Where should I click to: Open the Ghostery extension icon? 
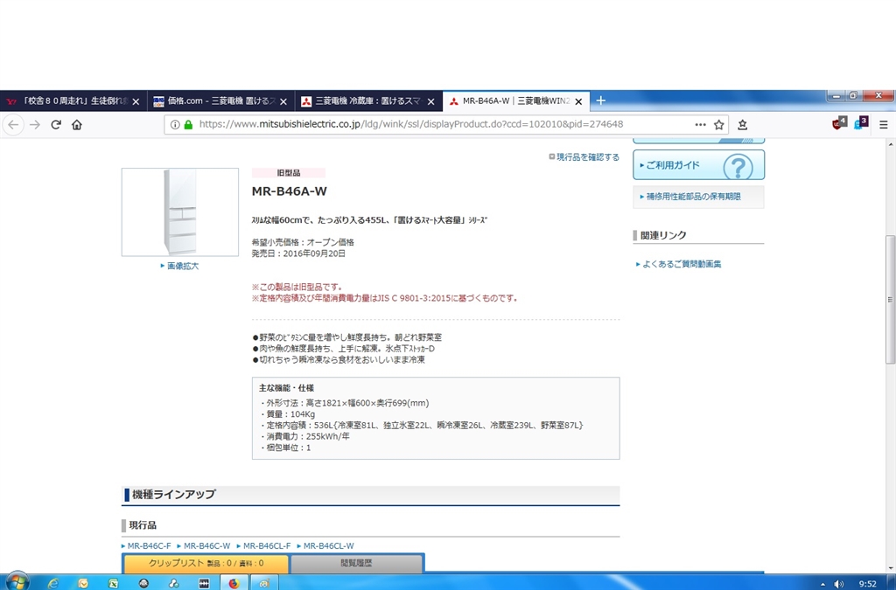(x=861, y=123)
